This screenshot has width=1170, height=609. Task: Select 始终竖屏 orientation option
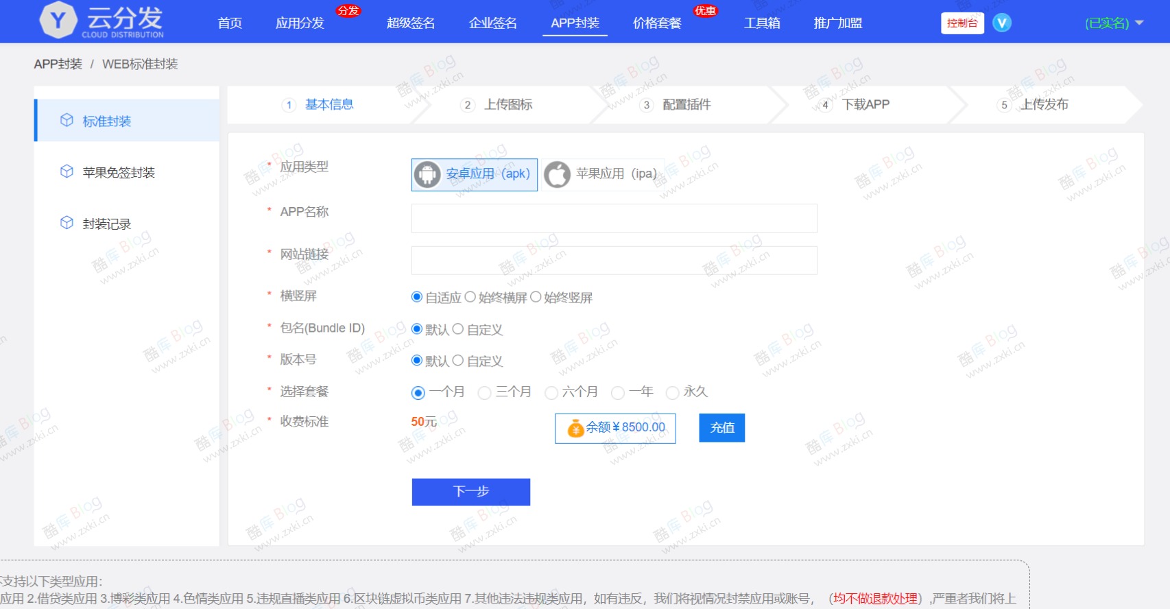click(536, 297)
